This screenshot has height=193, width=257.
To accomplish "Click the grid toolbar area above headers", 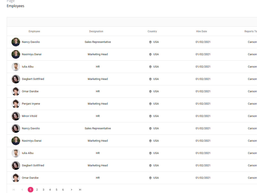I will coord(132,22).
